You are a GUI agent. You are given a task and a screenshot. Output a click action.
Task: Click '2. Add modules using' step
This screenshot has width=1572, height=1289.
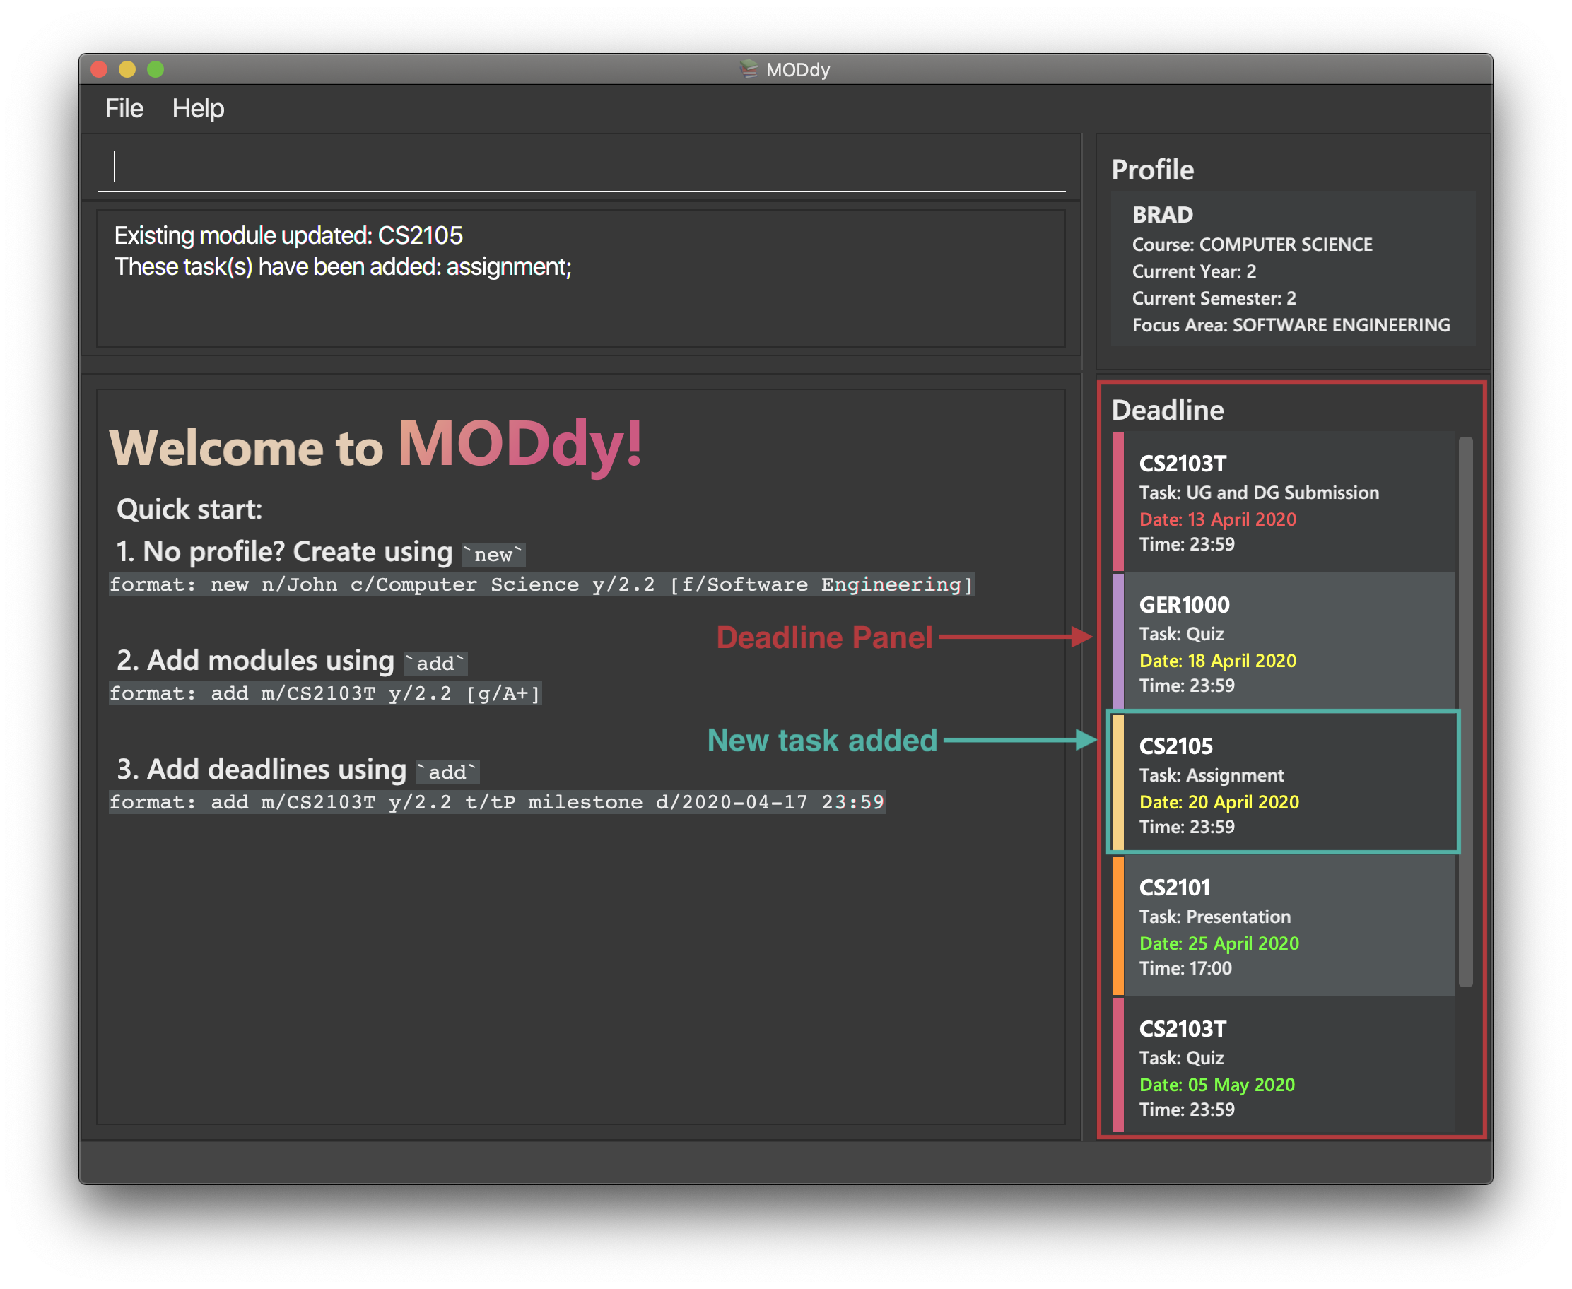[x=254, y=660]
